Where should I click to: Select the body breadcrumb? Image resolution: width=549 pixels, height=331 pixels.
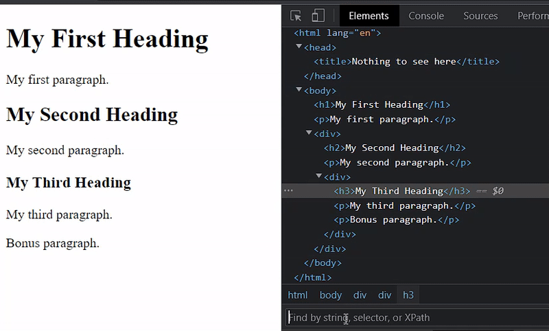click(x=331, y=295)
